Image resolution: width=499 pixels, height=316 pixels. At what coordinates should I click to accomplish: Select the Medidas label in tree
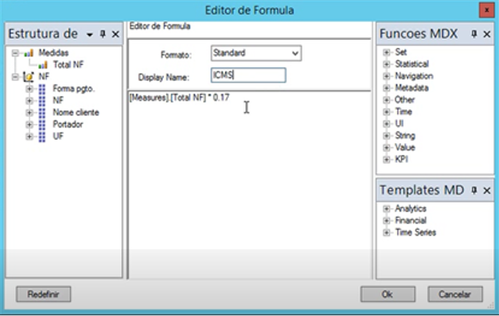tap(54, 53)
